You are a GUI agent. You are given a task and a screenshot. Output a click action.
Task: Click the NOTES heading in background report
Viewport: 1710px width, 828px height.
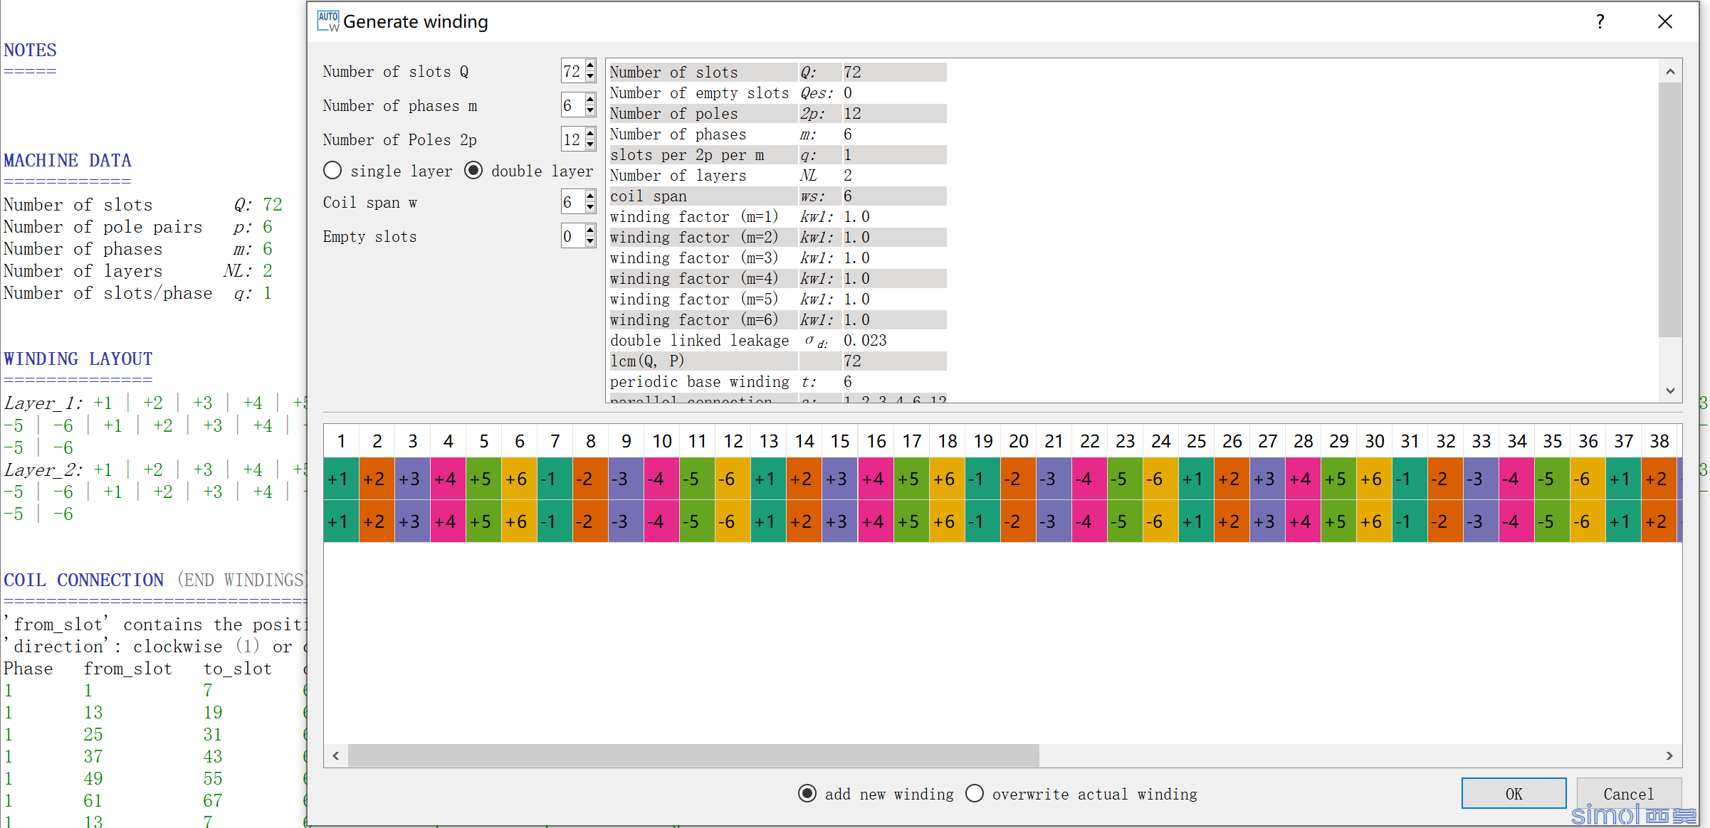[x=30, y=50]
